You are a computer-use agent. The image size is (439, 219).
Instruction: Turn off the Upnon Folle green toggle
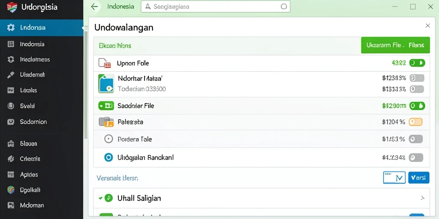[417, 63]
